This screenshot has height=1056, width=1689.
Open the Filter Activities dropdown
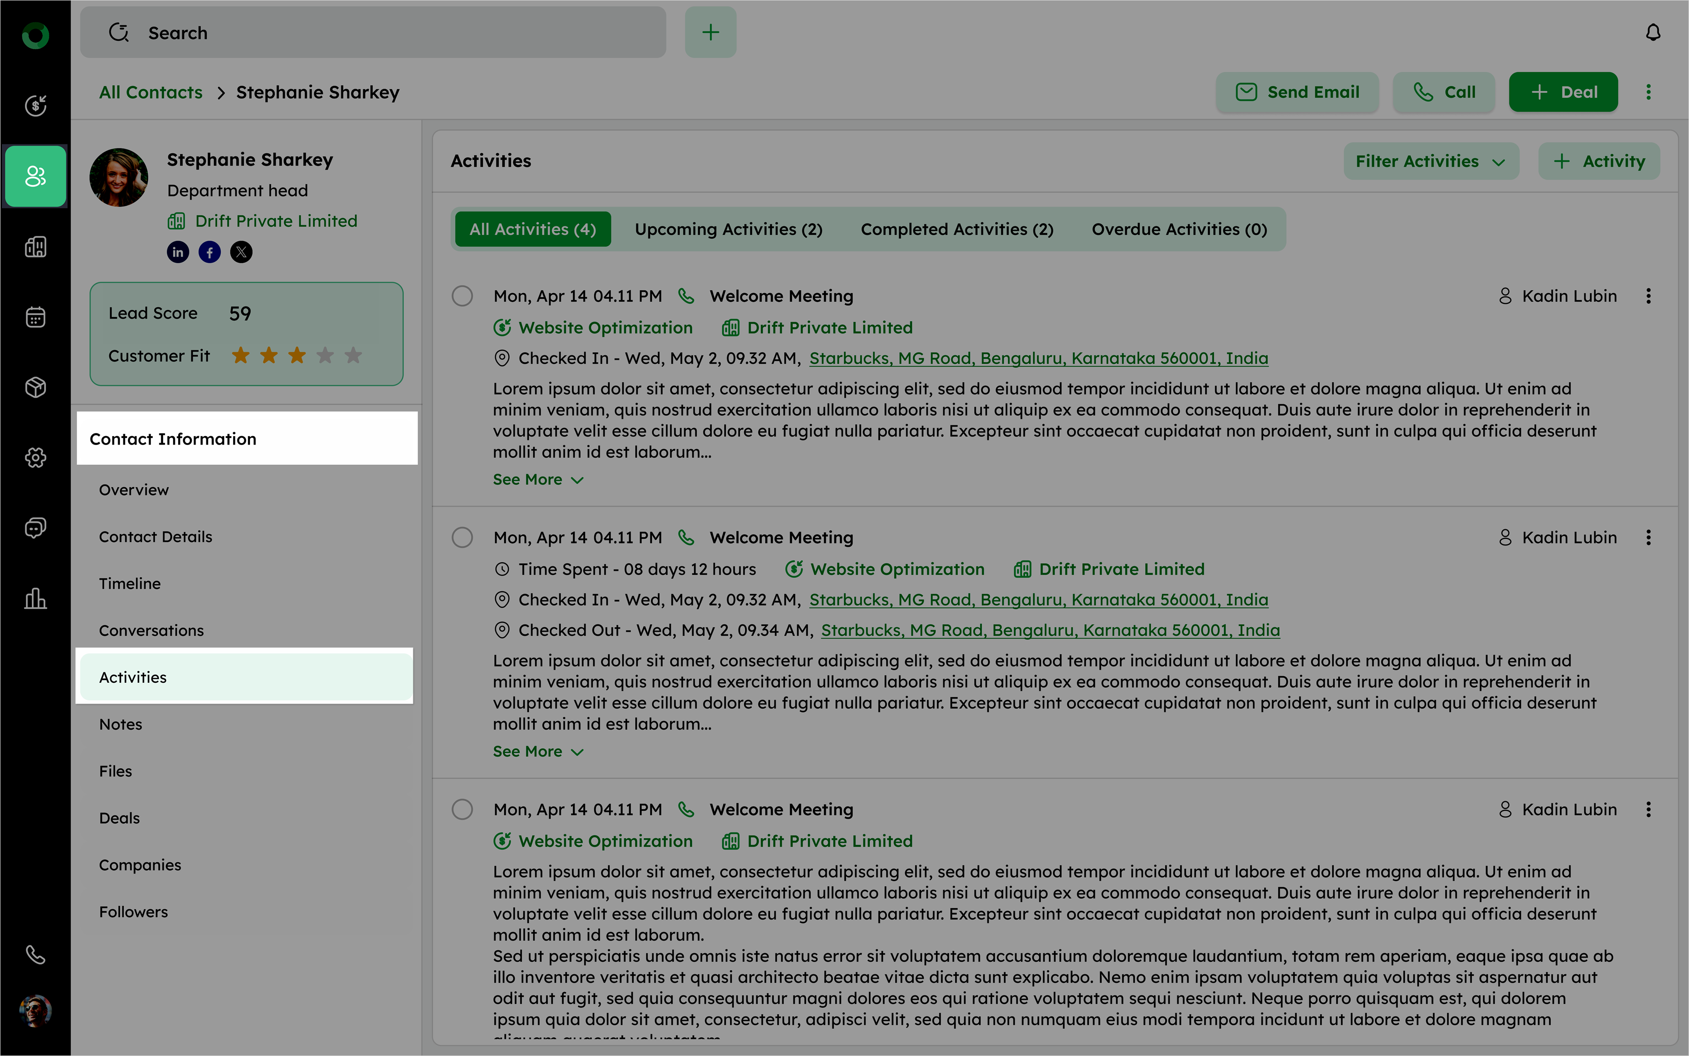1431,161
